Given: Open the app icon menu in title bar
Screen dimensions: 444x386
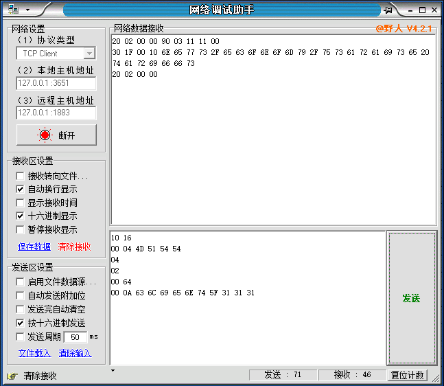Looking at the screenshot, I should pos(13,10).
